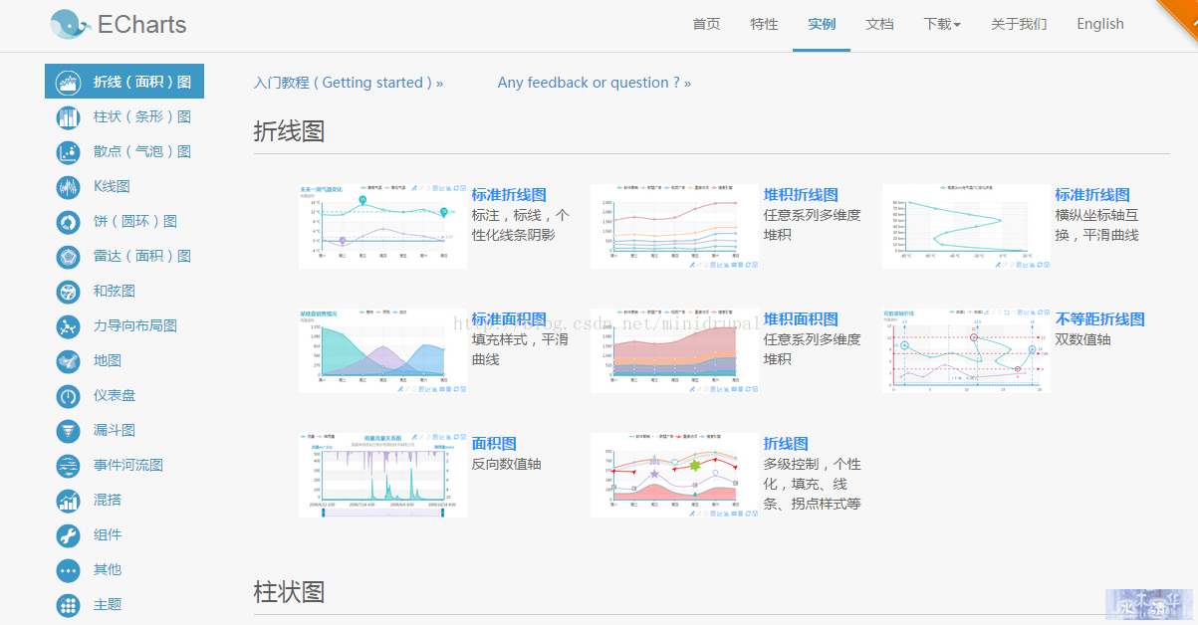Open the 组件 wrench icon
1198x625 pixels.
(x=69, y=535)
